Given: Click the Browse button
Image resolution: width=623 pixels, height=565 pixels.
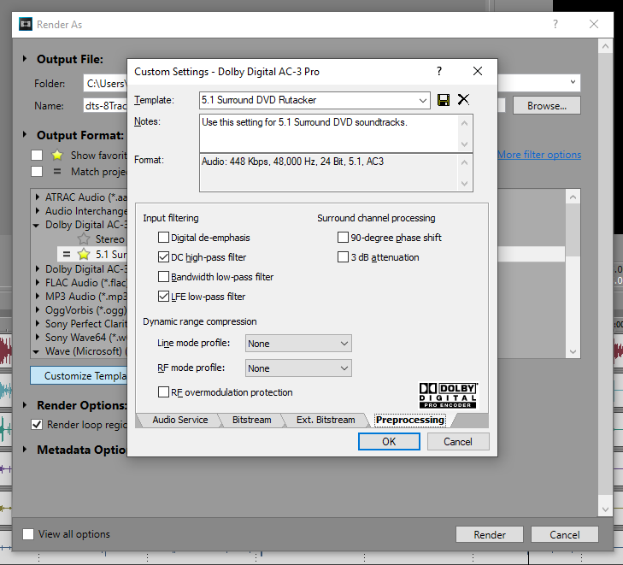Looking at the screenshot, I should coord(546,106).
